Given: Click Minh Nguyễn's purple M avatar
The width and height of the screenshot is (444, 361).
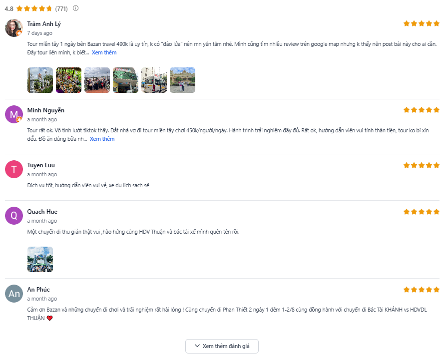Looking at the screenshot, I should coord(14,114).
